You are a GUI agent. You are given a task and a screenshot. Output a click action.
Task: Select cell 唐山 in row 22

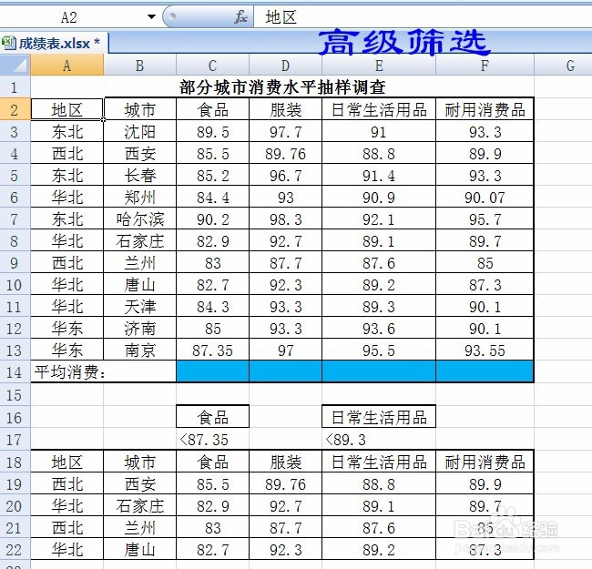[139, 549]
